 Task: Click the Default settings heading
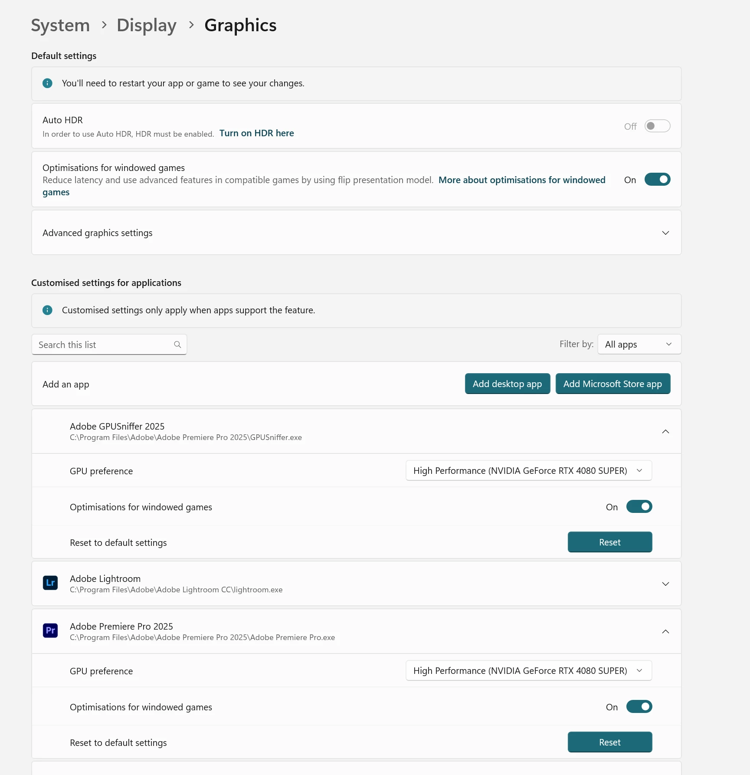[x=64, y=56]
